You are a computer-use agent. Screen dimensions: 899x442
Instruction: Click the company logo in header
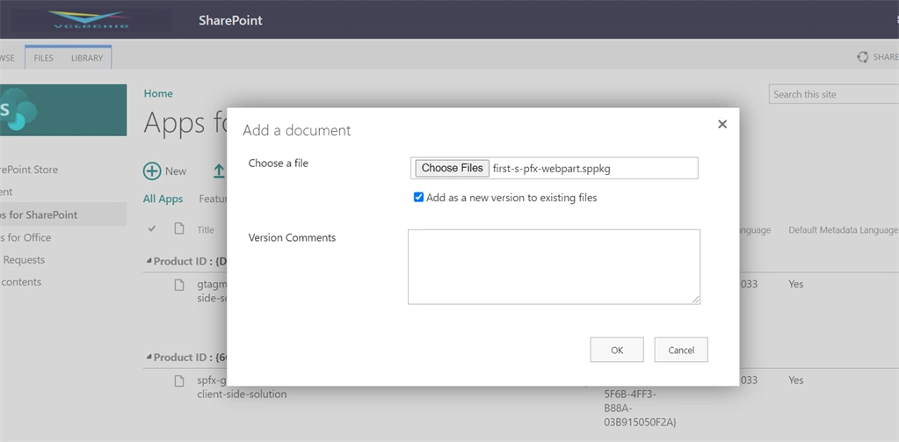[91, 19]
